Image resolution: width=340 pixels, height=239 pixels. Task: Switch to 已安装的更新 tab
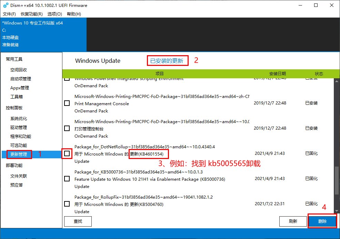pos(167,61)
